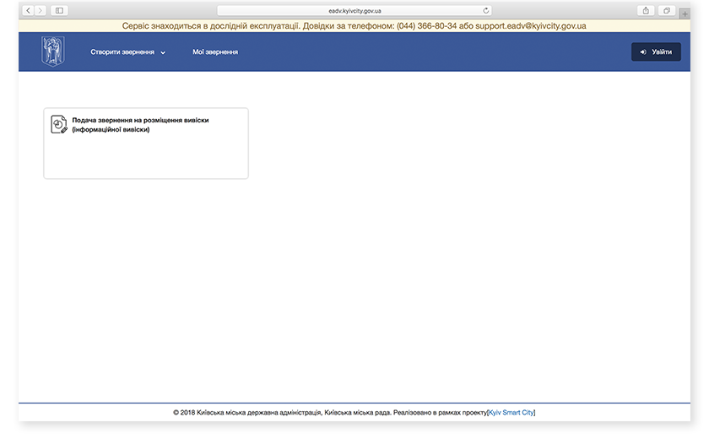Go back with Safari's back arrow
This screenshot has height=439, width=709.
(29, 10)
